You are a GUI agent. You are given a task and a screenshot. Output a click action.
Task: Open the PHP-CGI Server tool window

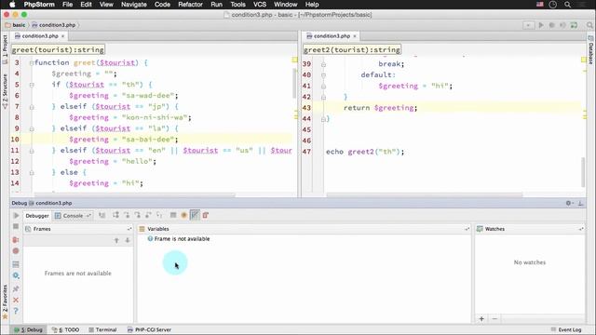click(149, 329)
